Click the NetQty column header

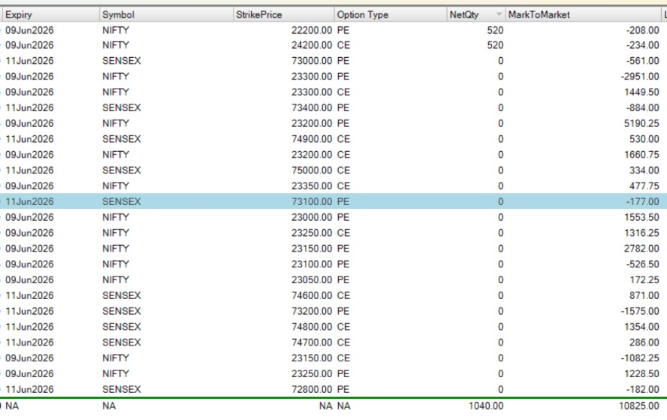pos(475,14)
